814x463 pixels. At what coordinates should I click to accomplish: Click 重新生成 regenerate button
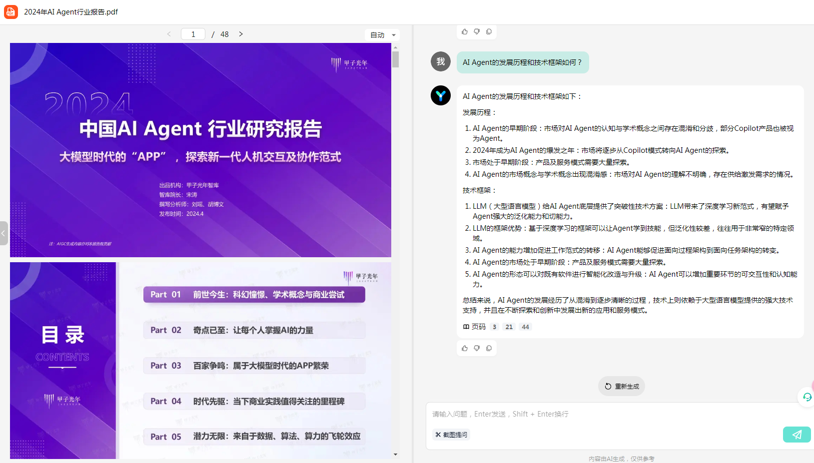(x=622, y=386)
